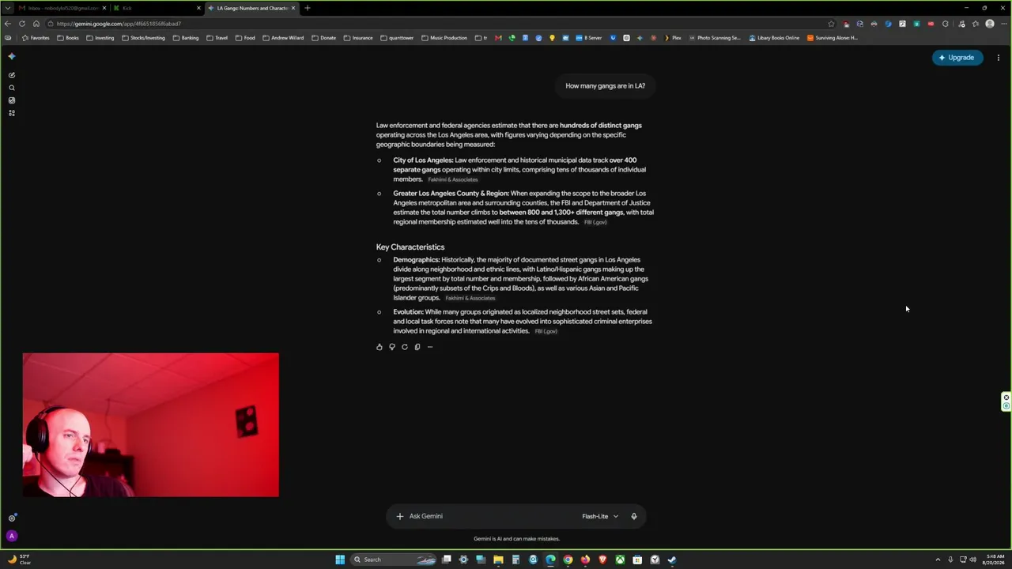
Task: Copy the Gemini response
Action: [417, 347]
